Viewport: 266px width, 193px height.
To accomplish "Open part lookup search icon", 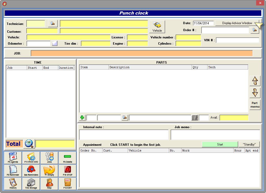I will click(x=125, y=118).
